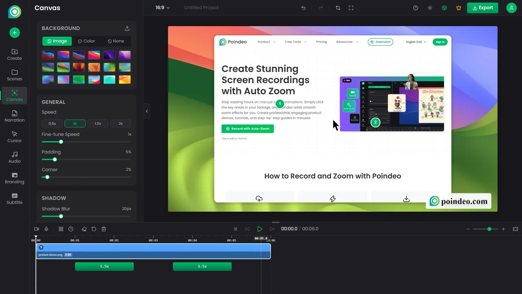Click the Export button
The image size is (522, 294).
click(482, 8)
